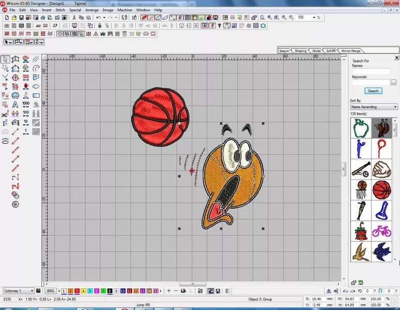The width and height of the screenshot is (400, 310).
Task: Click the BKG background button
Action: tap(51, 290)
